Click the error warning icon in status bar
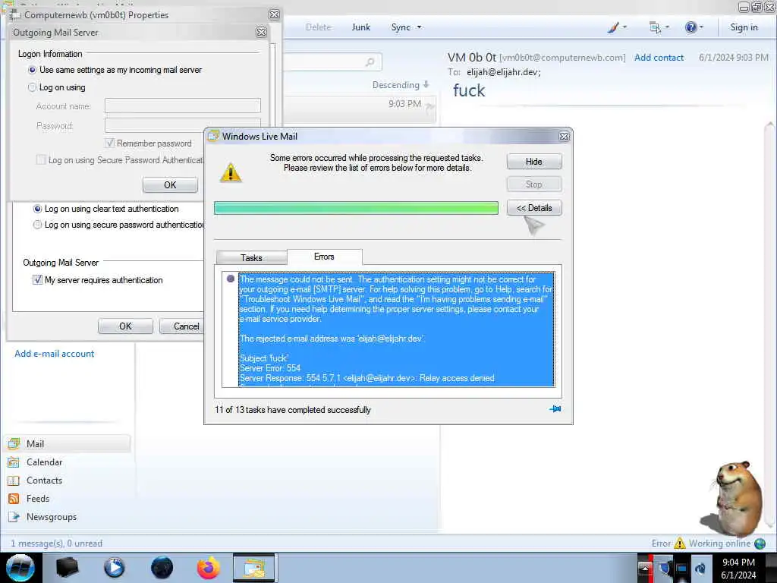The width and height of the screenshot is (777, 583). (x=679, y=544)
